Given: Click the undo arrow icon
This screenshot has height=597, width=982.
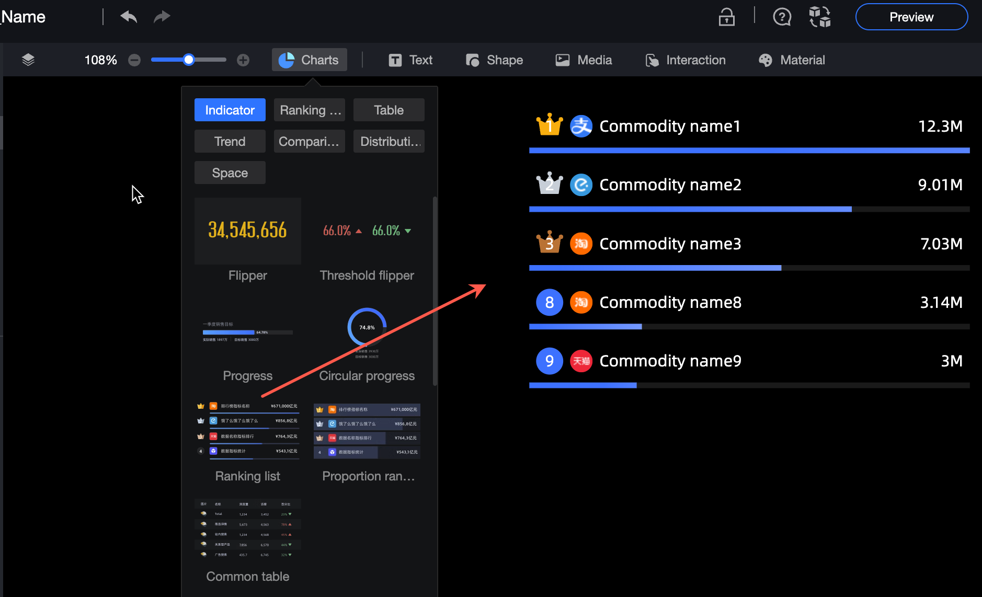Looking at the screenshot, I should 129,17.
